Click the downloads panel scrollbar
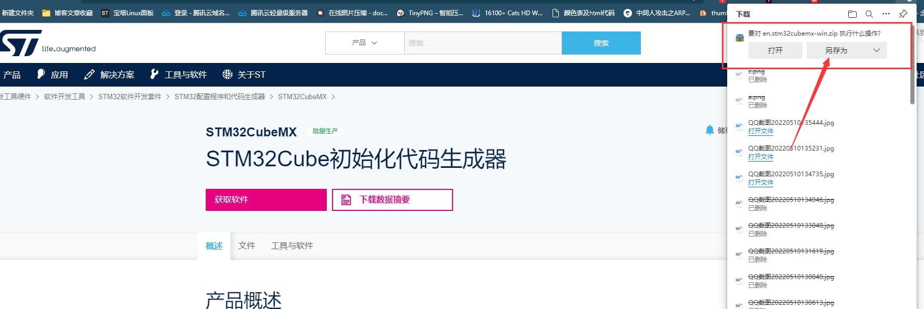The height and width of the screenshot is (309, 924). click(x=912, y=84)
